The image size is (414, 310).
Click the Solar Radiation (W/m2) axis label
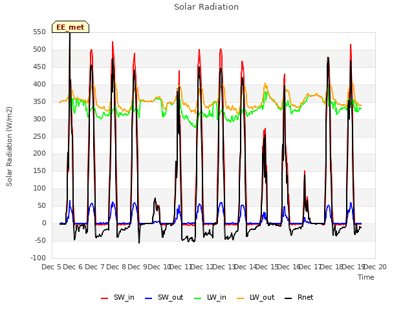9,147
